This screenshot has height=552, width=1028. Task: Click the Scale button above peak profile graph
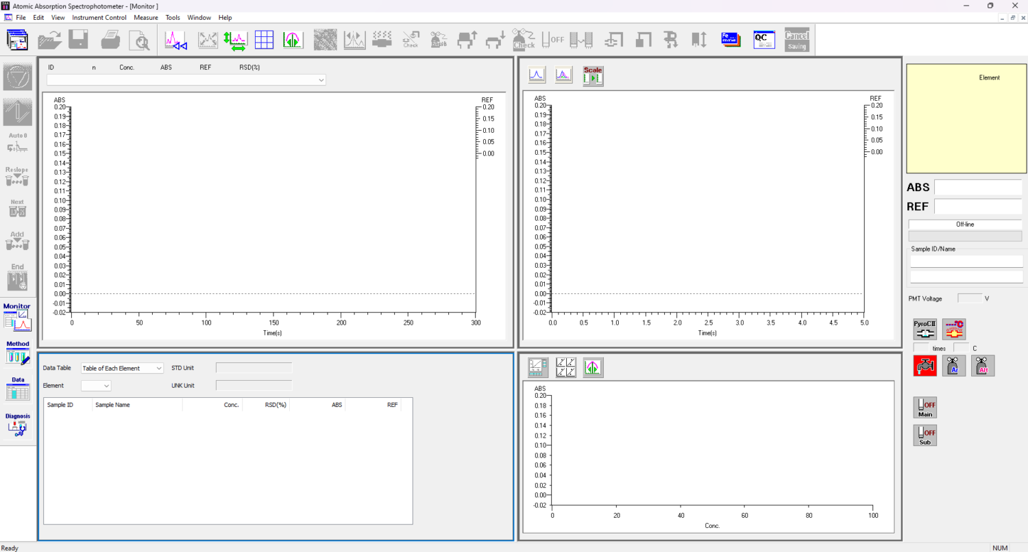(593, 75)
